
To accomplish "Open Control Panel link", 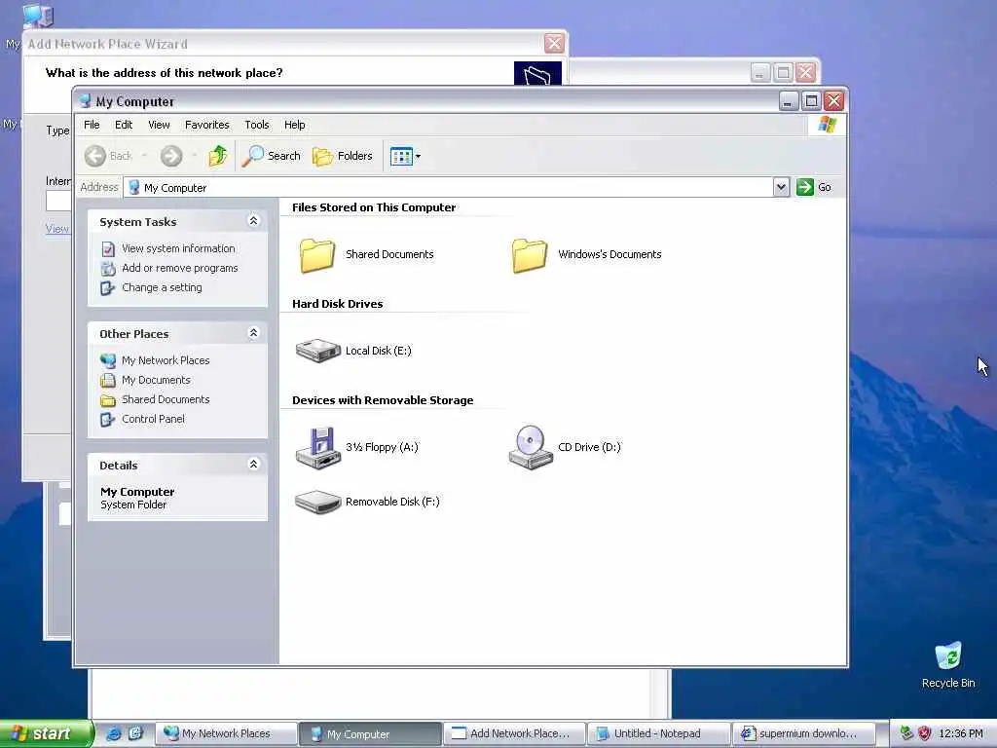I will tap(153, 419).
